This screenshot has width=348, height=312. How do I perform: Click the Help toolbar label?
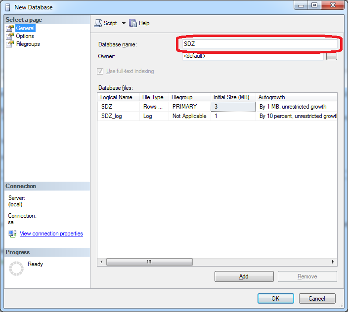144,23
